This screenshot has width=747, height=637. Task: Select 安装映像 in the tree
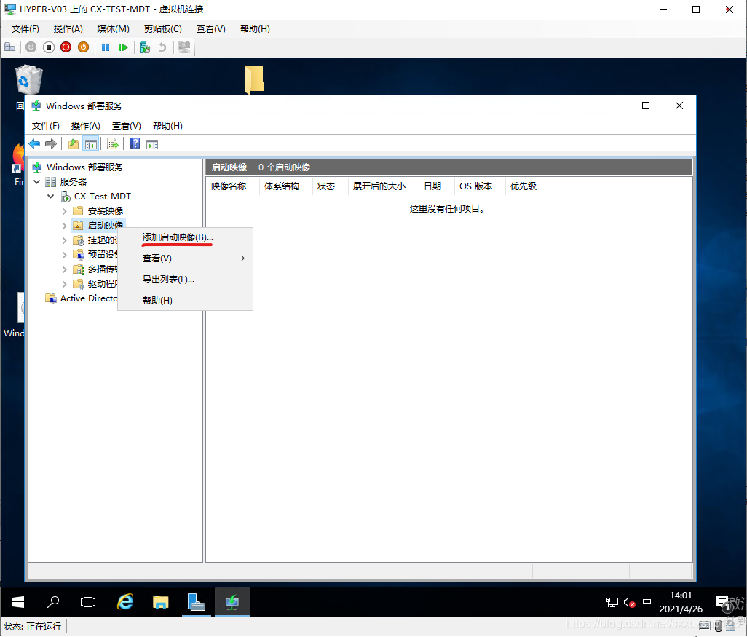[x=106, y=211]
